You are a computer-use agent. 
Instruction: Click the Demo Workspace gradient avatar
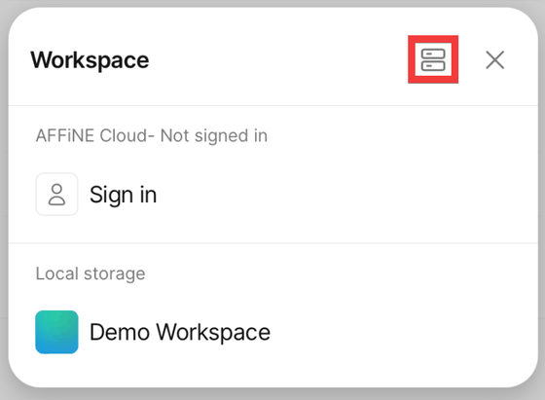coord(56,332)
